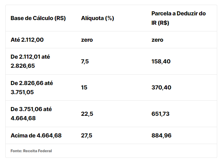Click 'zero' in the Alíquota column
This screenshot has height=161, width=221.
pyautogui.click(x=87, y=40)
